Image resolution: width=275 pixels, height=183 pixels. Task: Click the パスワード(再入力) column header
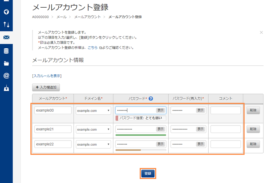coord(188,98)
